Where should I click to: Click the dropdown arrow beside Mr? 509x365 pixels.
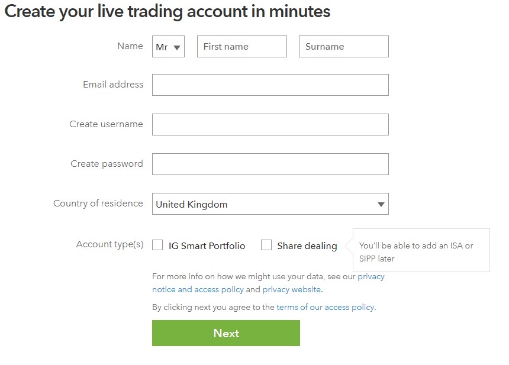[175, 46]
